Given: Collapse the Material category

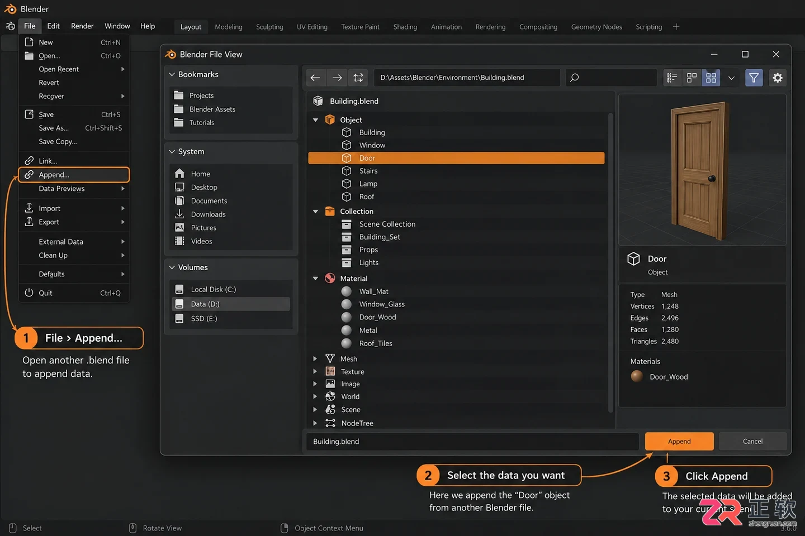Looking at the screenshot, I should (315, 279).
